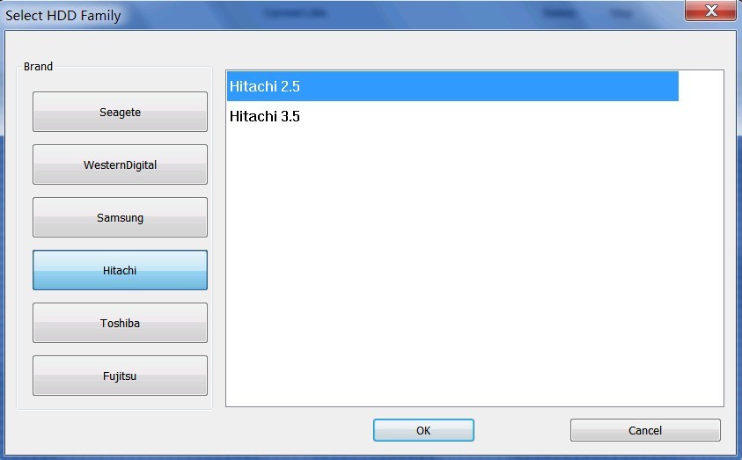Close the dialog using the red X
This screenshot has height=460, width=742.
[710, 11]
